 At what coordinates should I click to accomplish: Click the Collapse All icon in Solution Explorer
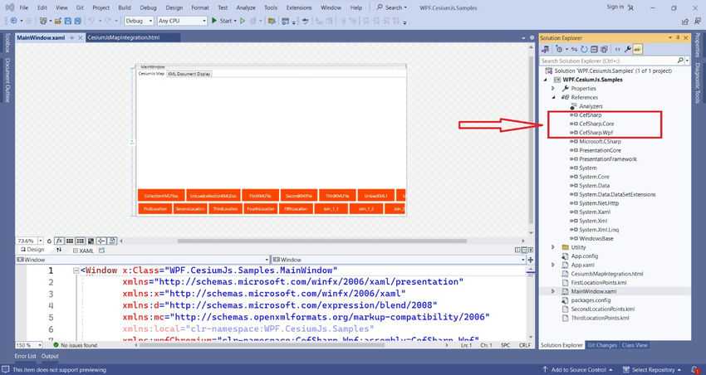coord(595,50)
